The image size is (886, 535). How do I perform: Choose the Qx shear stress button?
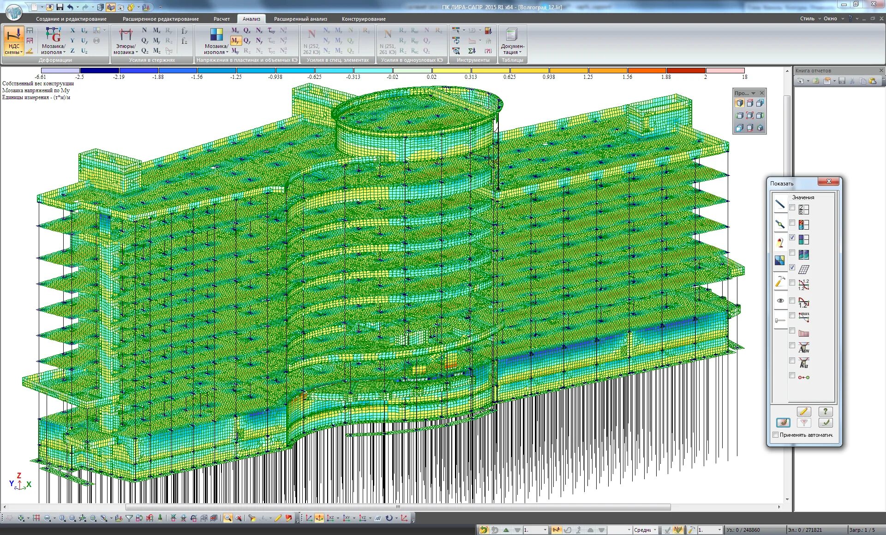coord(247,30)
